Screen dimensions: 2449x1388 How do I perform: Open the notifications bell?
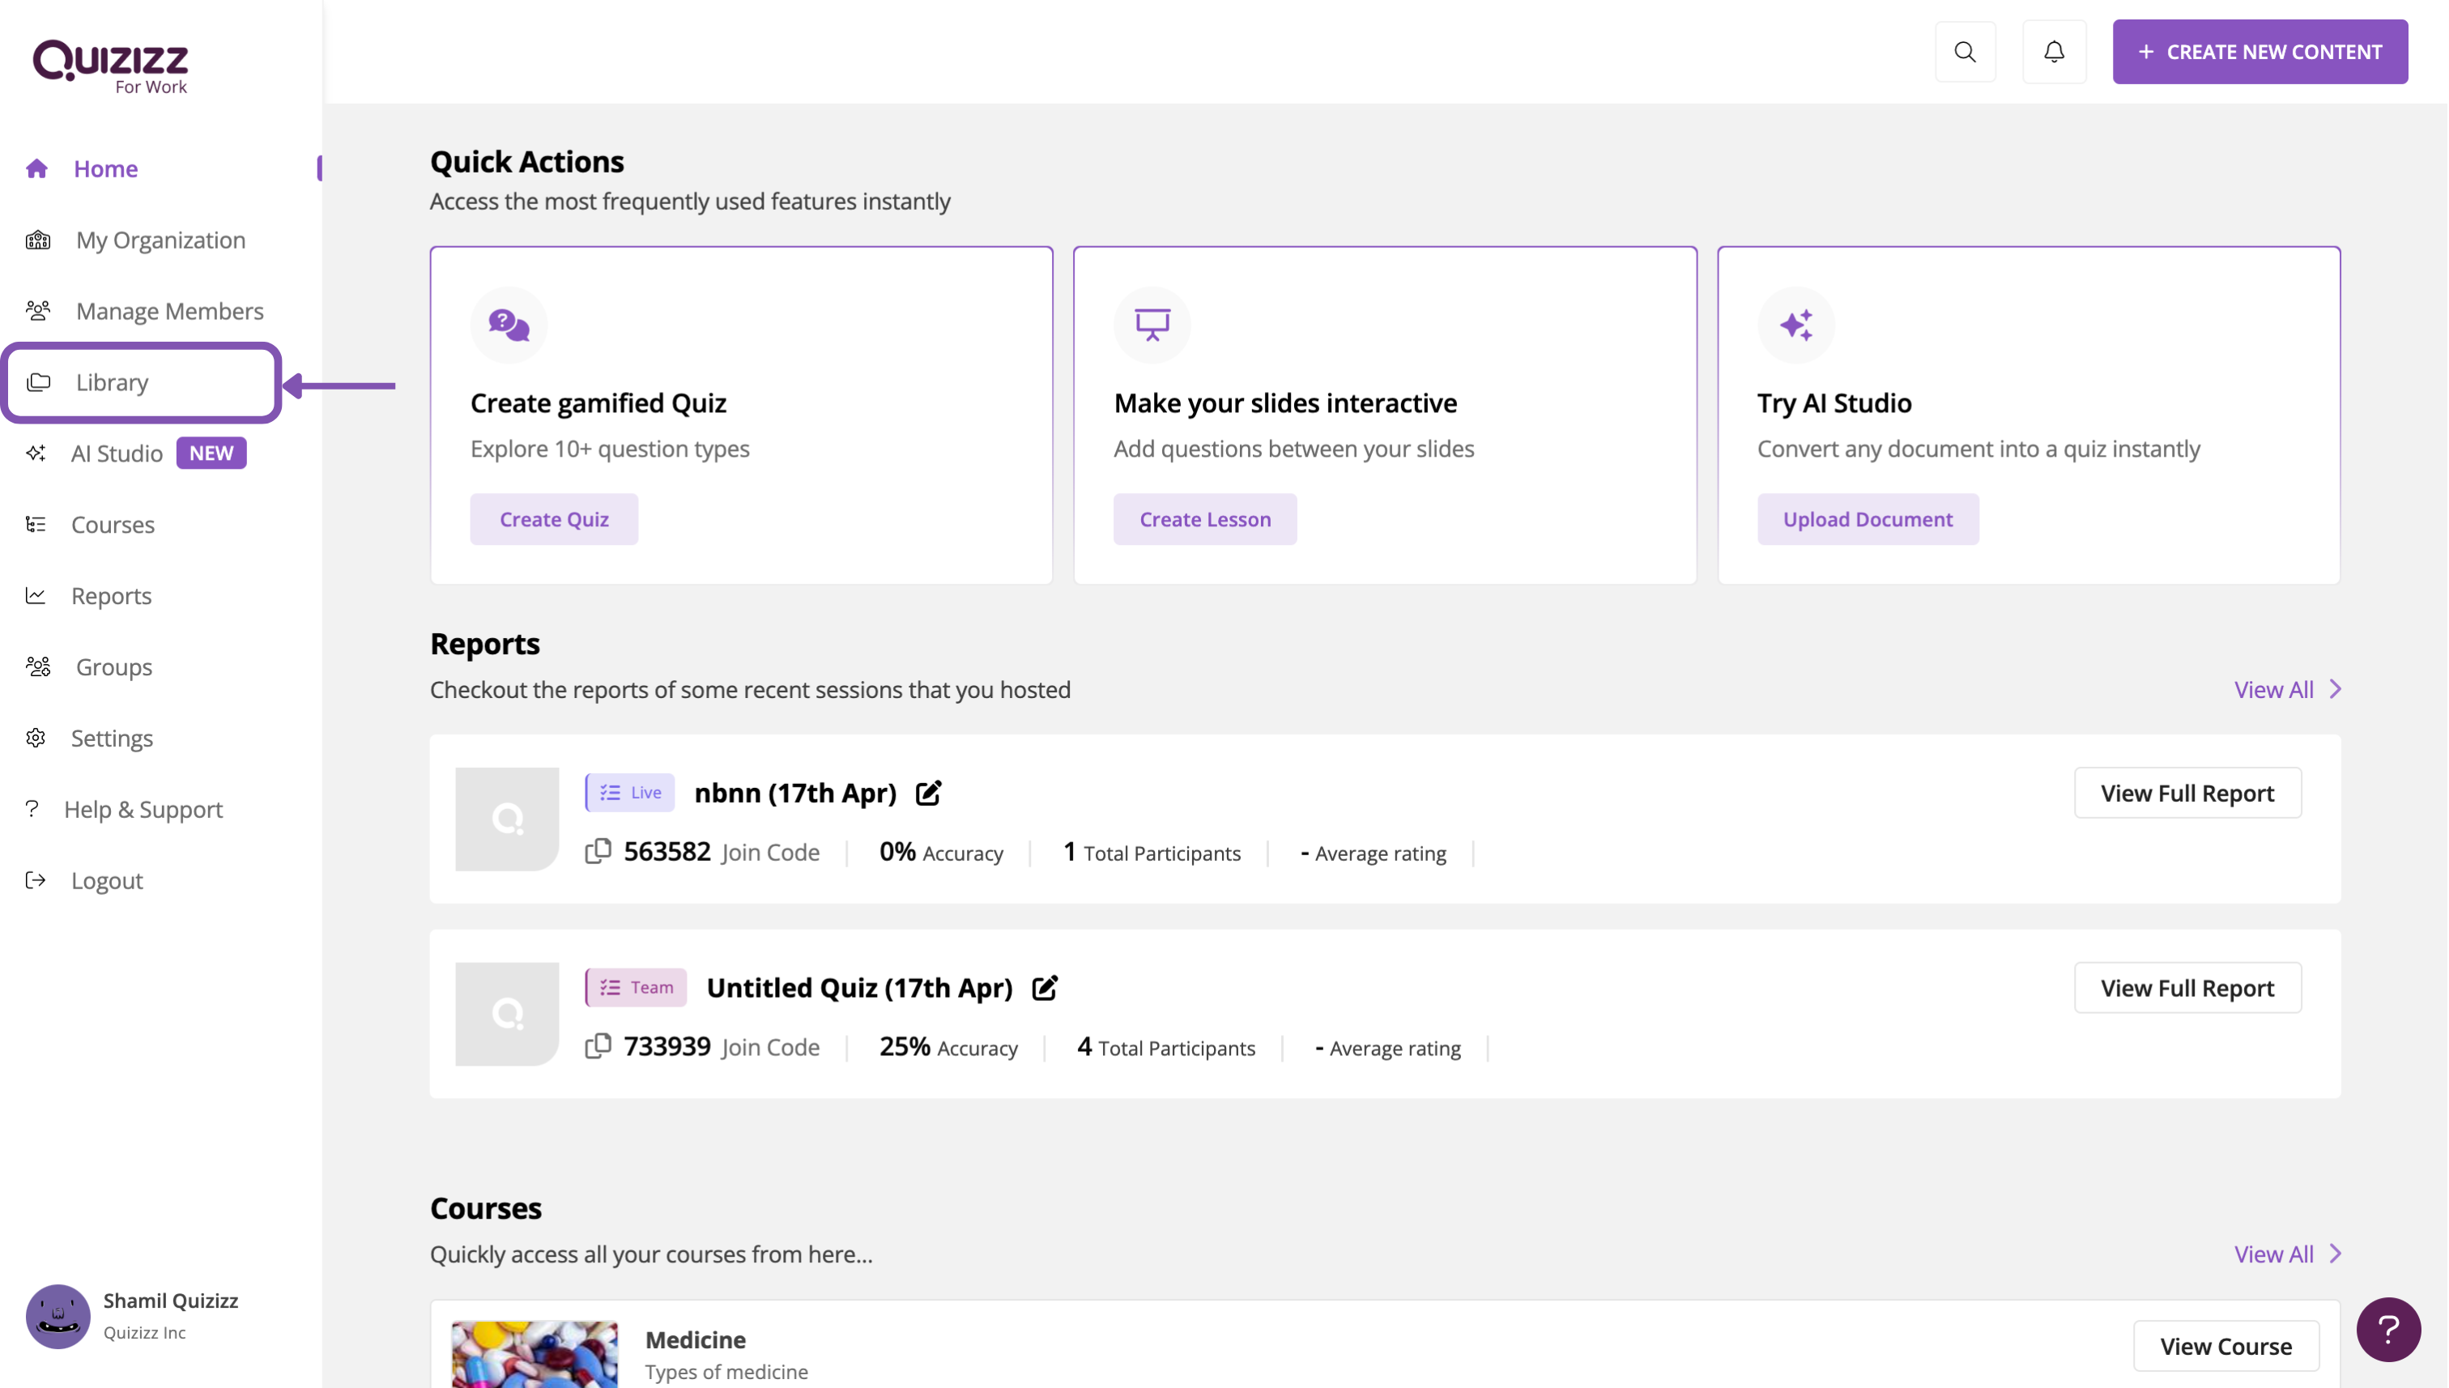2053,52
